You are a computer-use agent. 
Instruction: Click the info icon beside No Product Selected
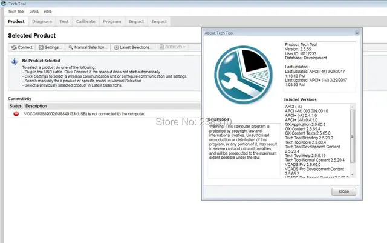coord(15,61)
